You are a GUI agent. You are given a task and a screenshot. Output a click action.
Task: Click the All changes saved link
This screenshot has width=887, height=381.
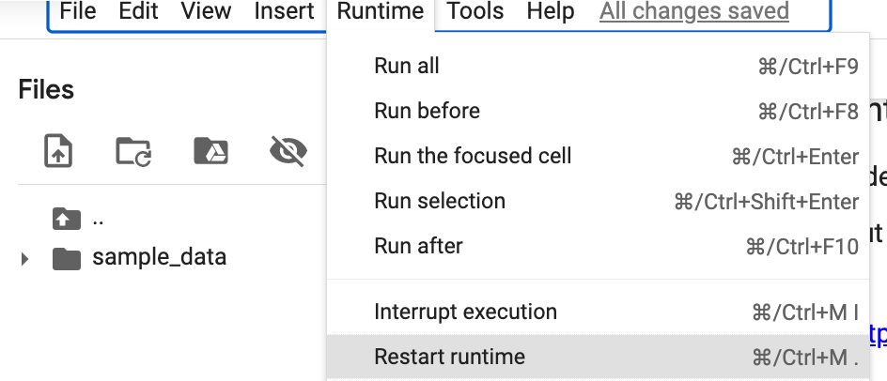tap(694, 10)
